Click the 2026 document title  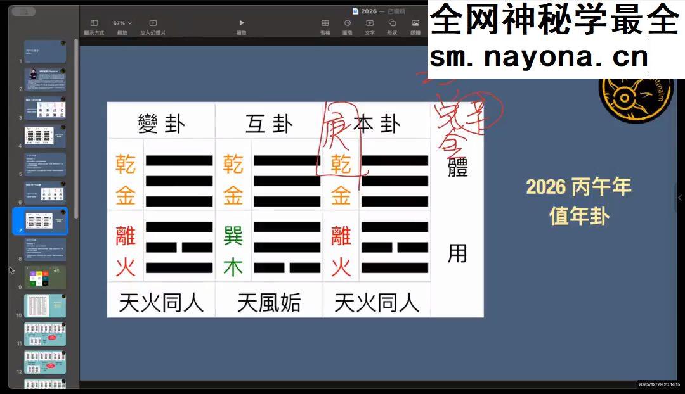tap(369, 11)
